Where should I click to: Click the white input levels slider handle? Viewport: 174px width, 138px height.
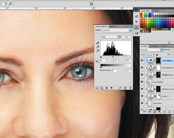point(125,57)
